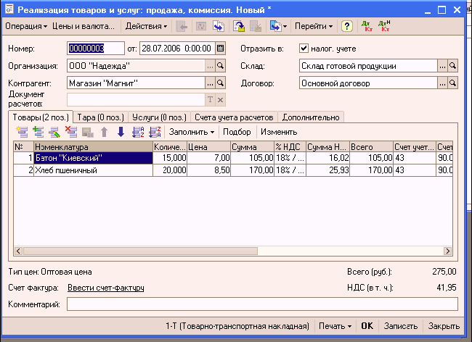Click the OK button
The height and width of the screenshot is (342, 472).
367,326
